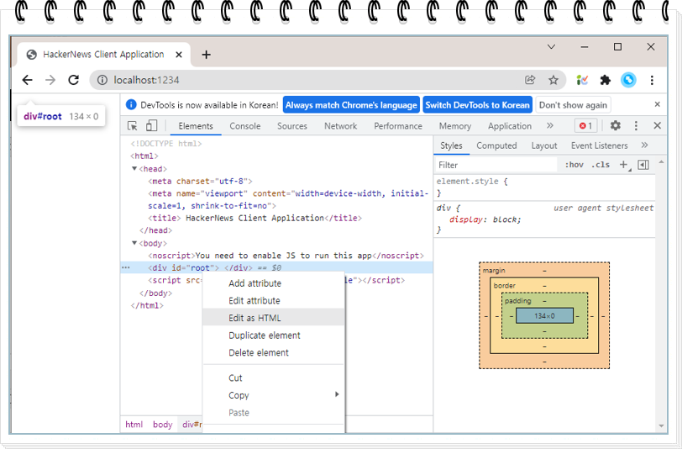Show the error count badge details

(586, 126)
